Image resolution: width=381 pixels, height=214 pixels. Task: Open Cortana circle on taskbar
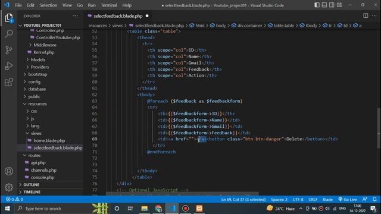(117, 209)
